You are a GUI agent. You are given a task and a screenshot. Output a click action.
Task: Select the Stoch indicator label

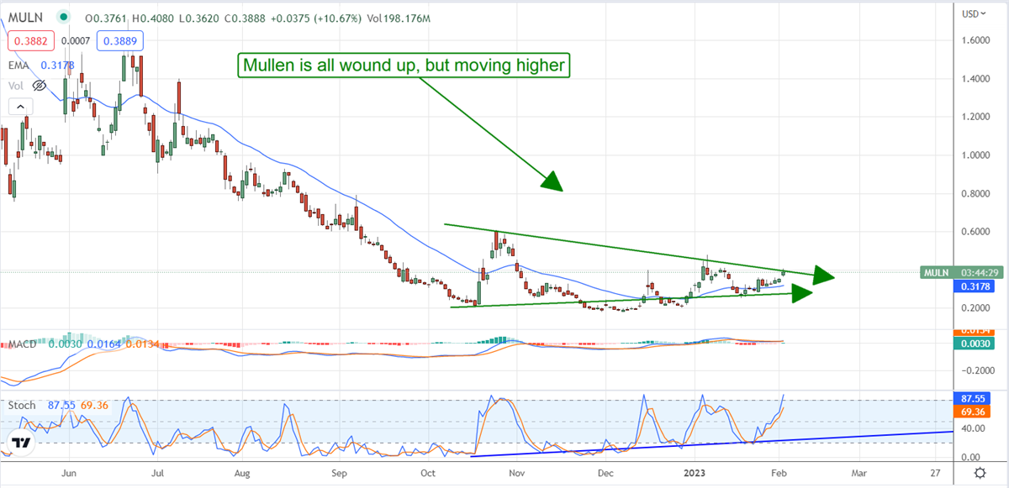[x=23, y=405]
